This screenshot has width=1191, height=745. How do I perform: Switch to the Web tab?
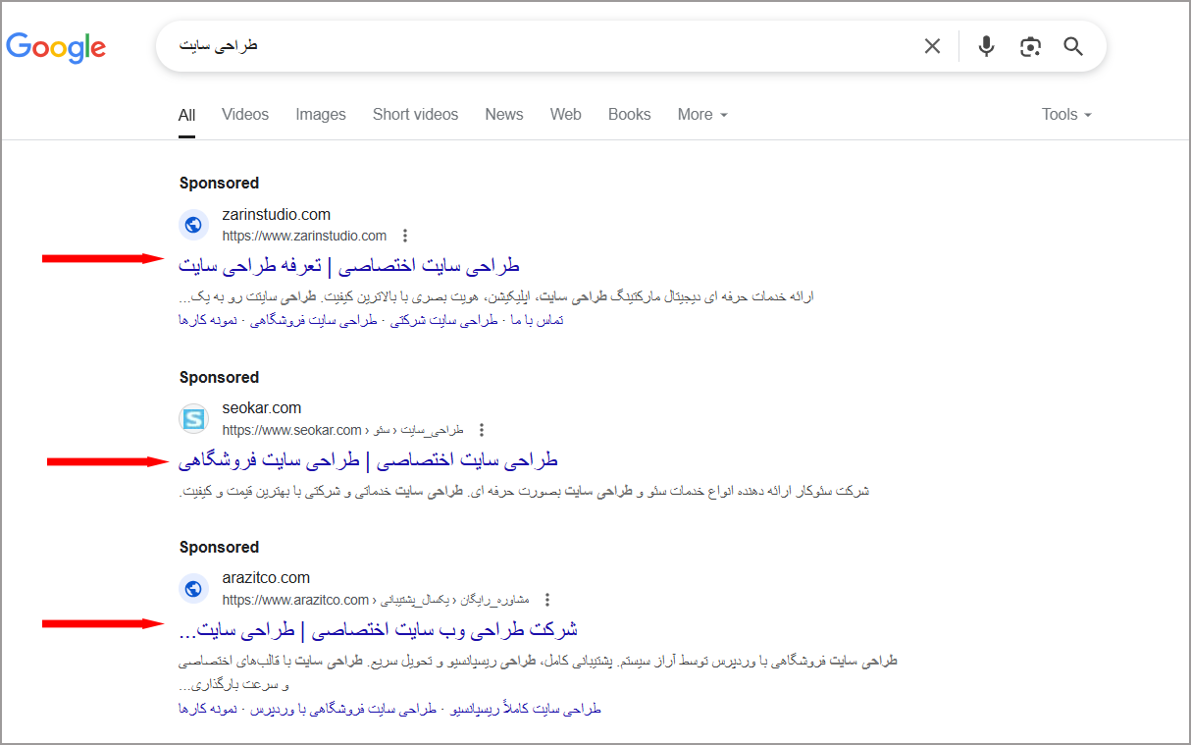pyautogui.click(x=566, y=115)
